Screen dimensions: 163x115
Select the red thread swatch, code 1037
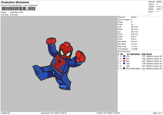click(x=124, y=61)
